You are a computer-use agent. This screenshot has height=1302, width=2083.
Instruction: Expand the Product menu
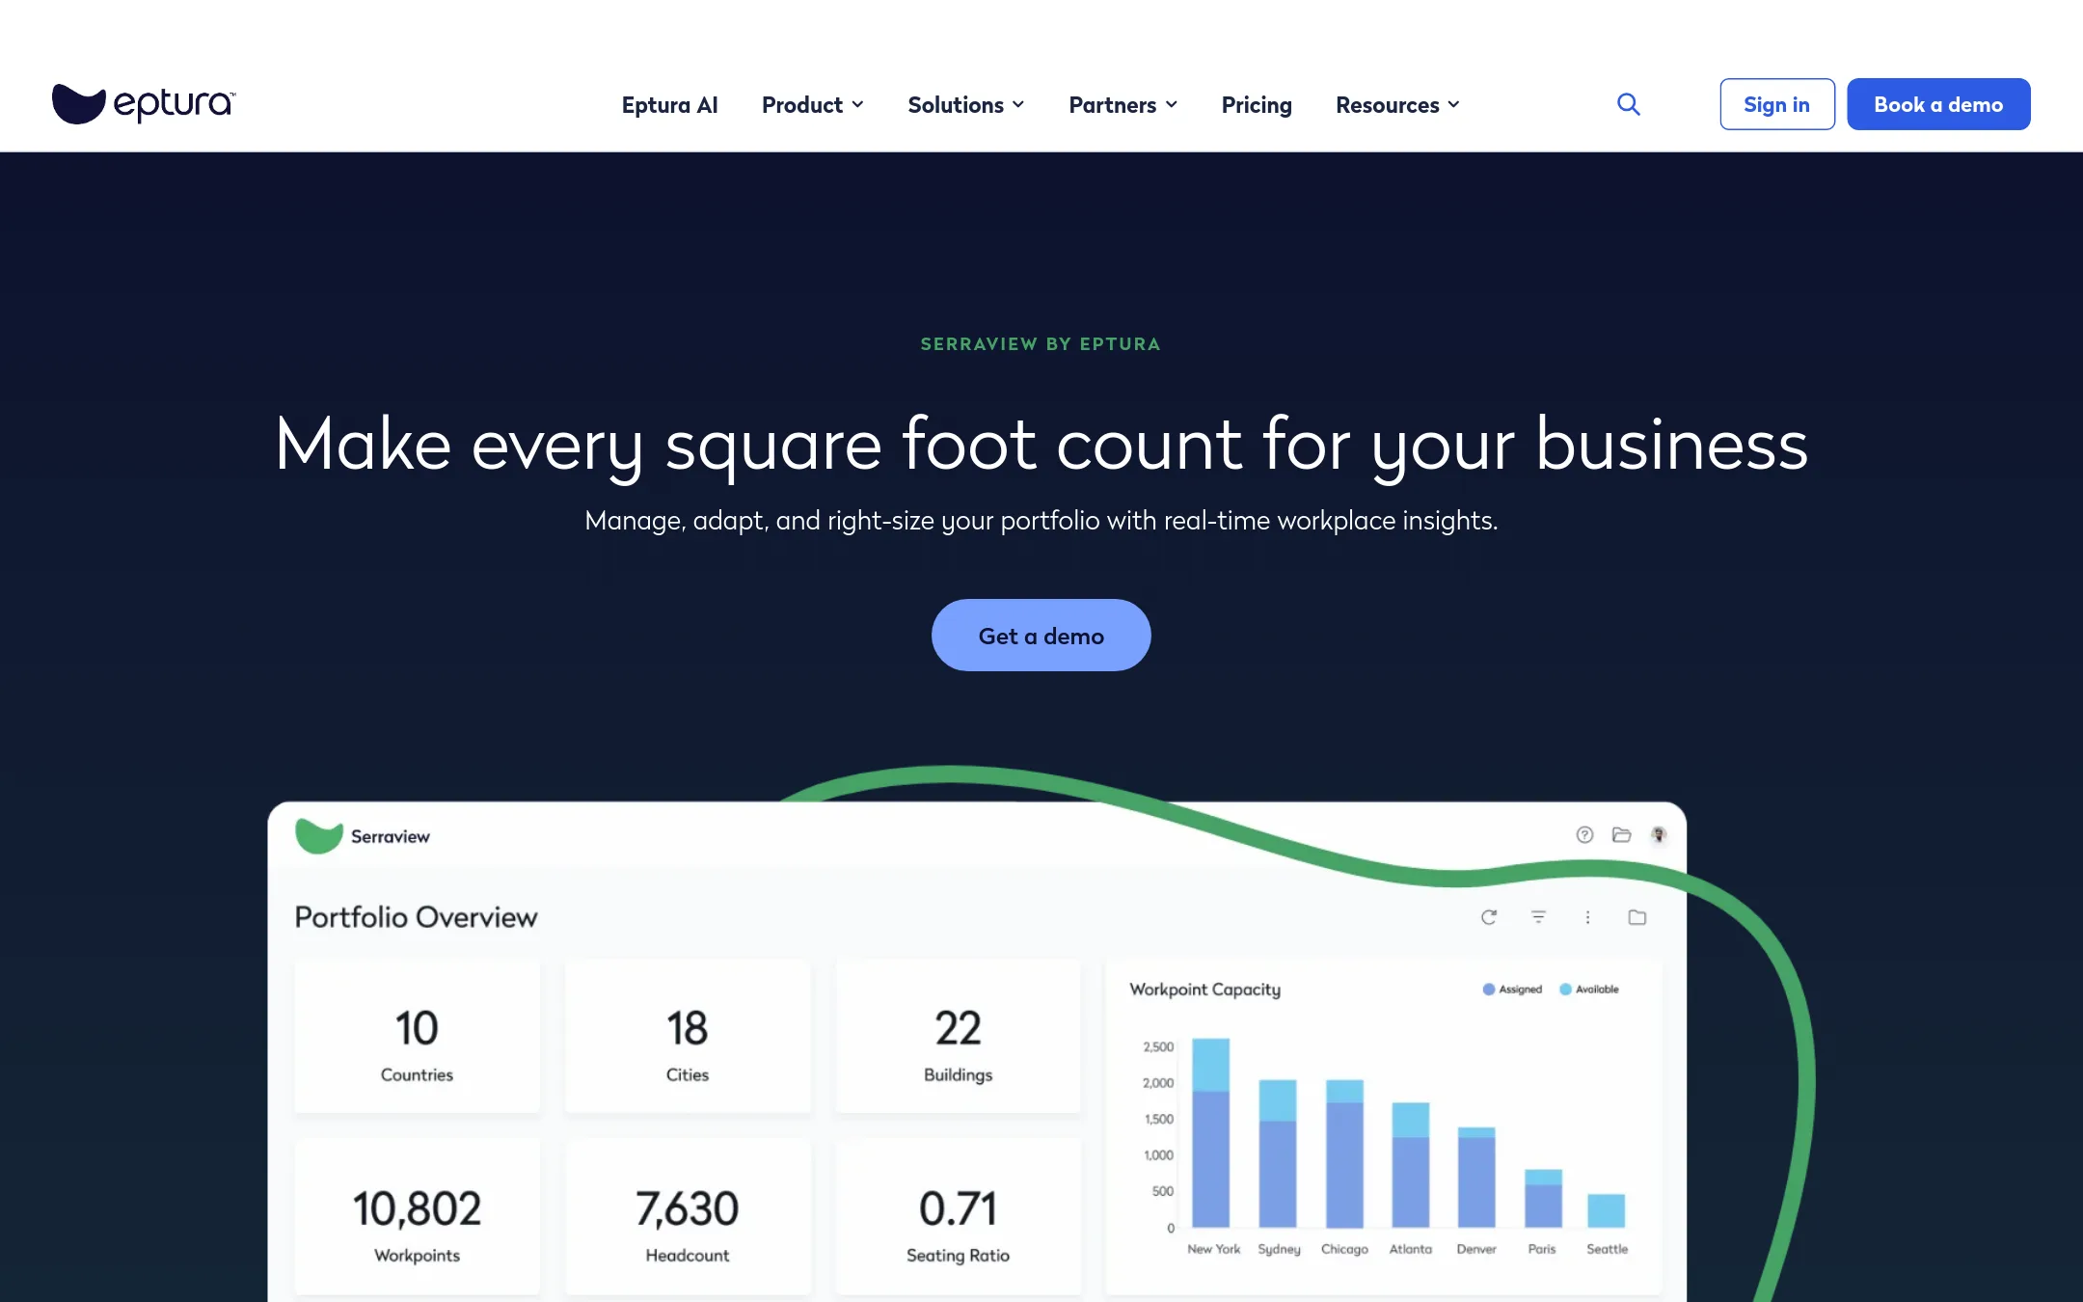point(812,104)
